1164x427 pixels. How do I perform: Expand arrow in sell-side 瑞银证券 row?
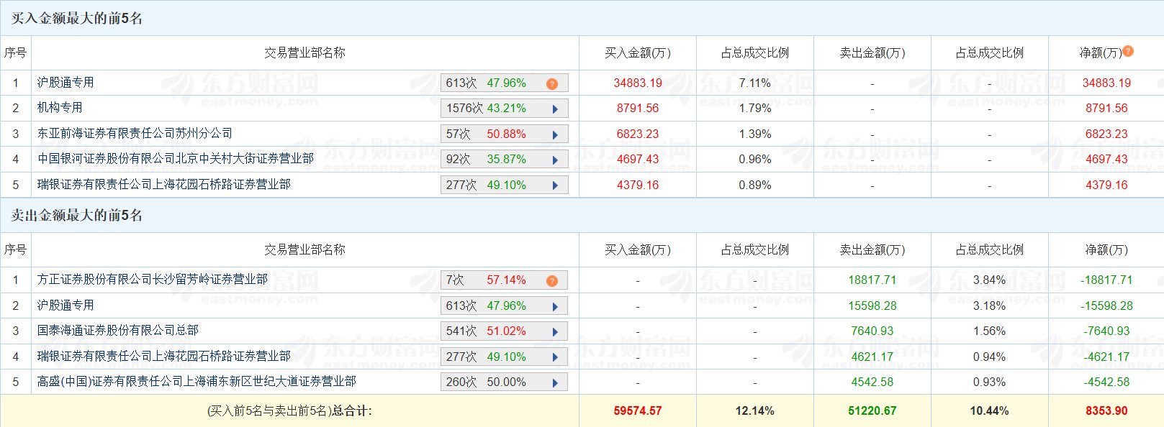[x=555, y=357]
